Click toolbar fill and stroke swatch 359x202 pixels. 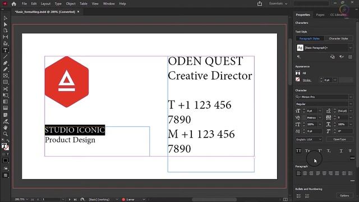tap(5, 146)
